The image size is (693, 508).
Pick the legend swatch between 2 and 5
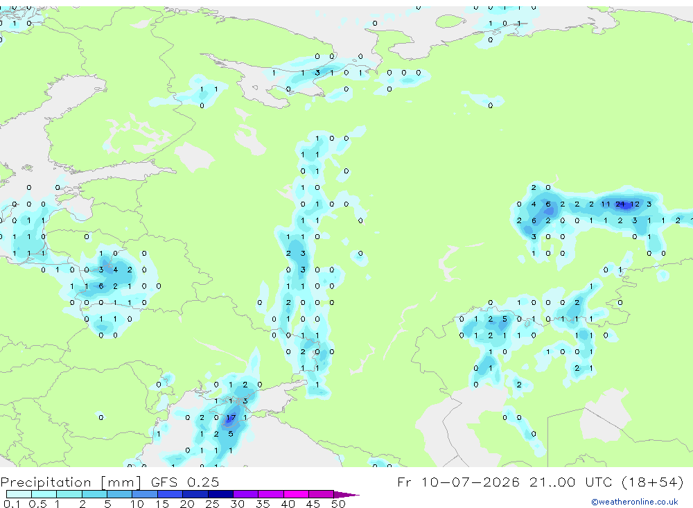pyautogui.click(x=94, y=494)
